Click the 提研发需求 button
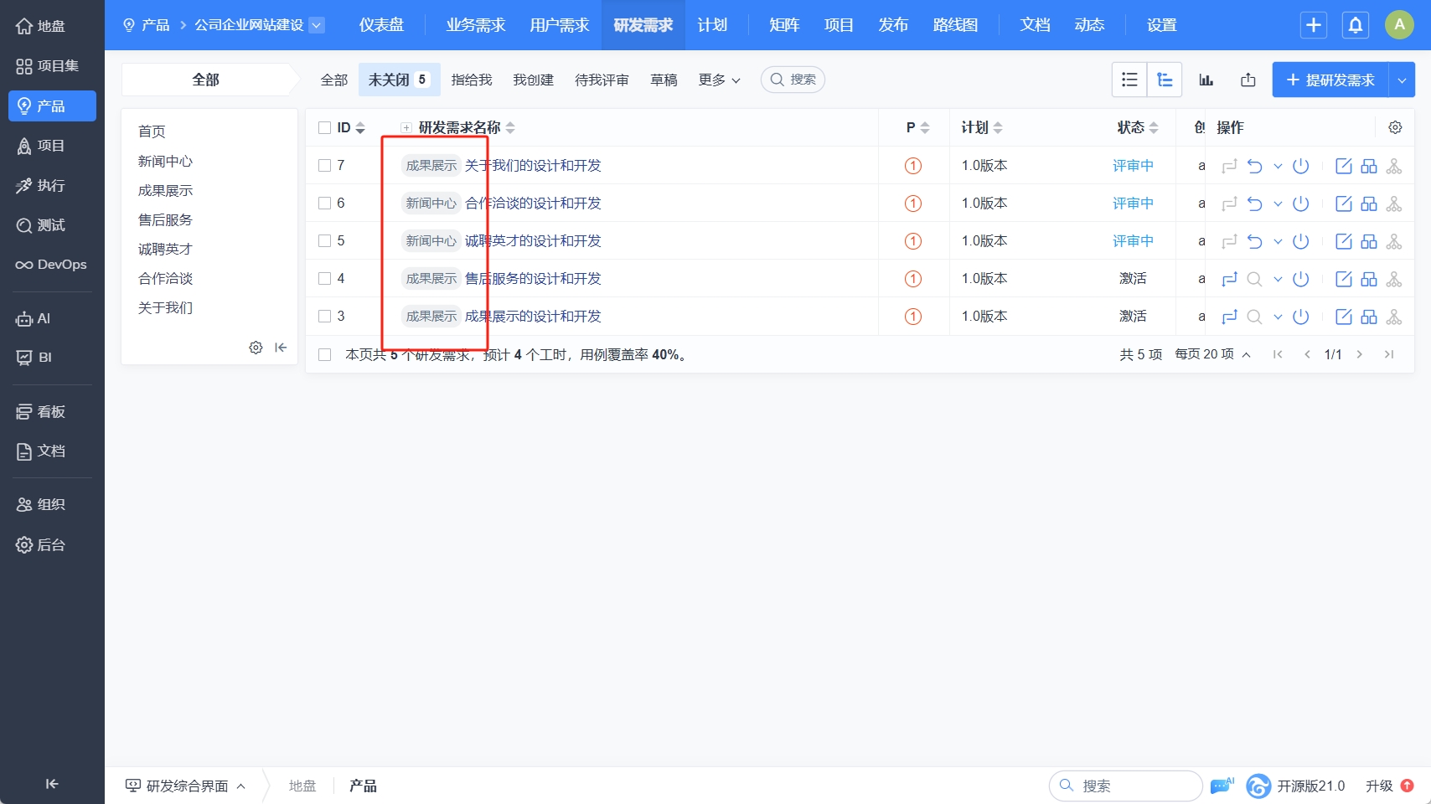 [x=1330, y=80]
